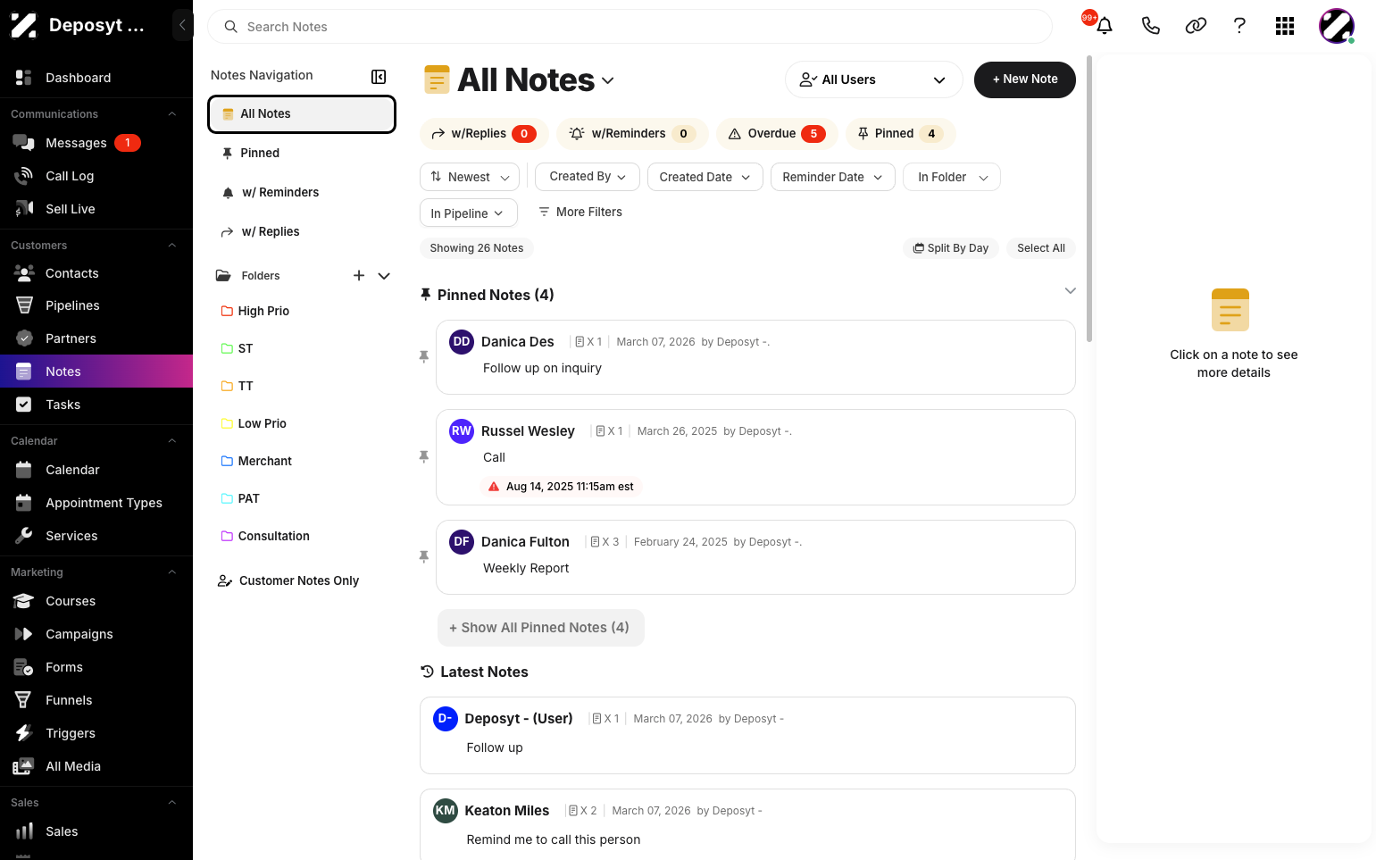Click the notes list vertical scrollbar
Viewport: 1376px width, 860px height.
click(x=1088, y=199)
